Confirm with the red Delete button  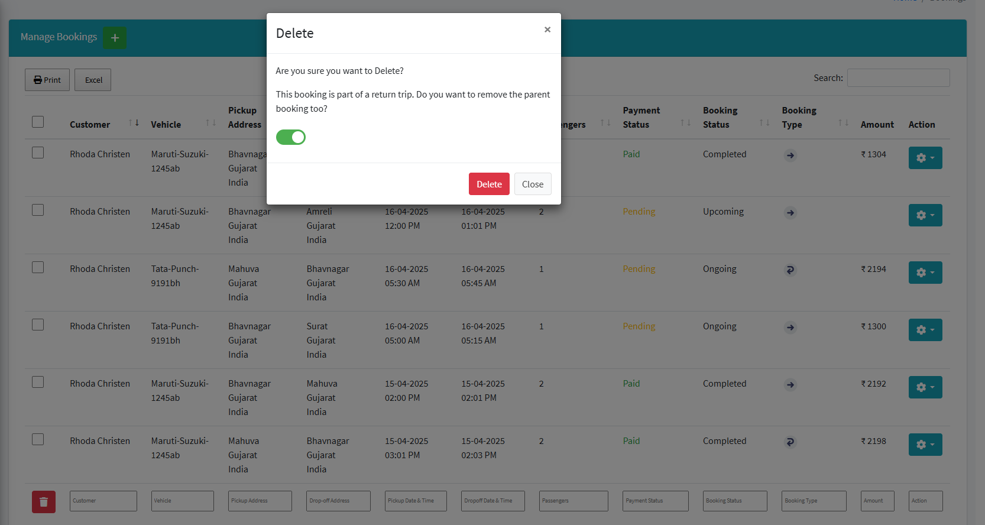pos(489,184)
